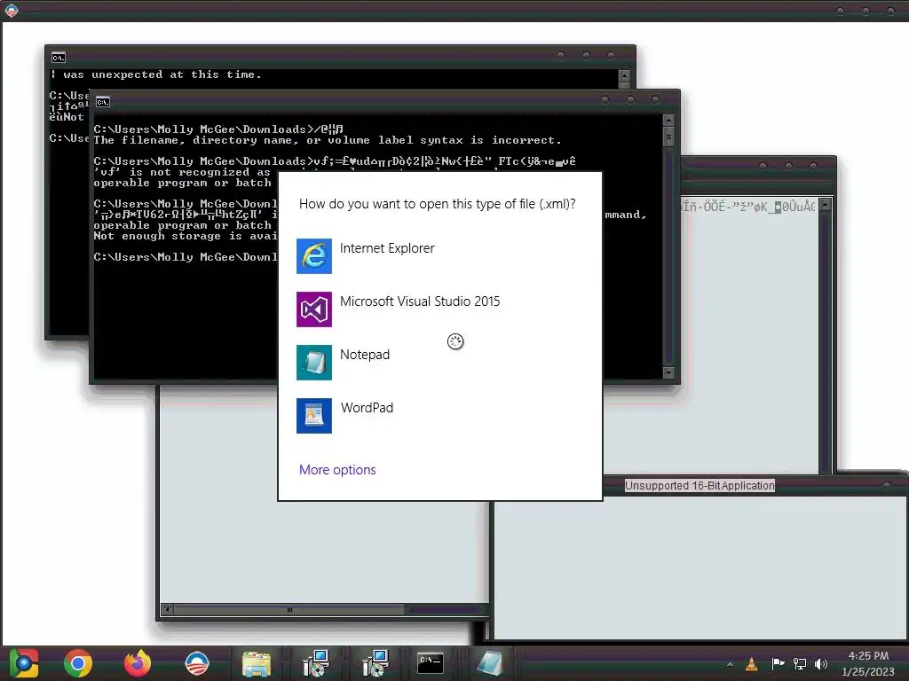
Task: Click the Microsoft Visual Studio 2015 label
Action: [420, 301]
